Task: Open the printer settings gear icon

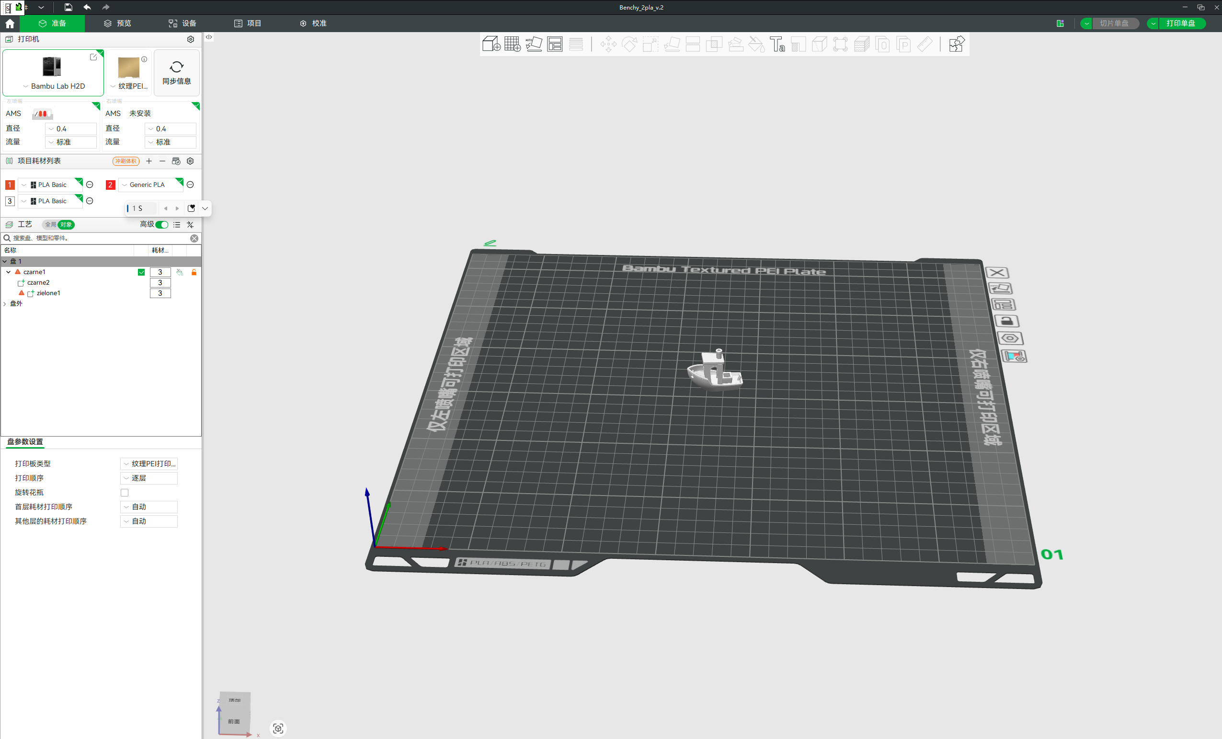Action: [x=191, y=39]
